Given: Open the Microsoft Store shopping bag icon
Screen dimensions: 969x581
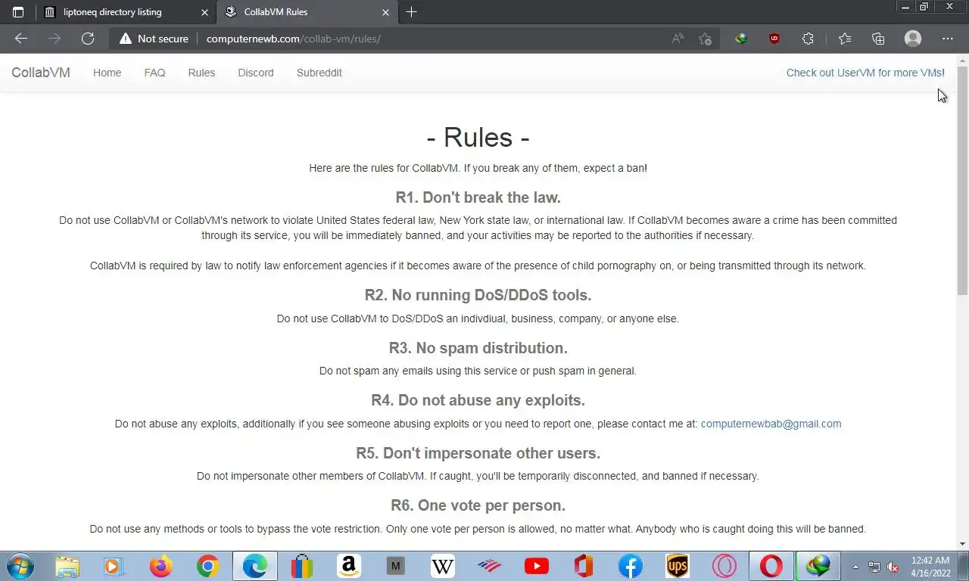Looking at the screenshot, I should pos(301,566).
